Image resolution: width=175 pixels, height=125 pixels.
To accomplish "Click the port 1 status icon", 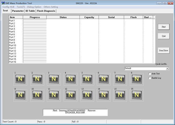I will pyautogui.click(x=20, y=79).
